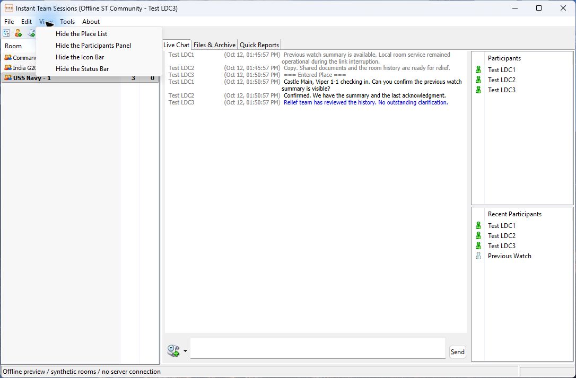Click the 'Castle Main, Viper 1-1' message

[x=372, y=85]
